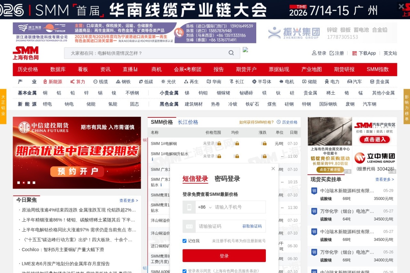This screenshot has width=410, height=273.
Task: Switch to 短信登录 tab
Action: point(195,178)
